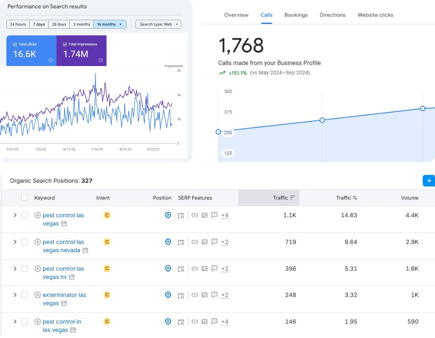
Task: Toggle Total clicks checkbox
Action: (15, 44)
